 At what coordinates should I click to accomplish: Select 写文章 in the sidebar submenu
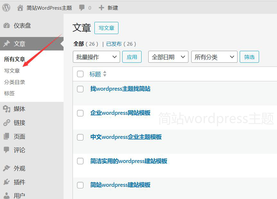(x=12, y=71)
